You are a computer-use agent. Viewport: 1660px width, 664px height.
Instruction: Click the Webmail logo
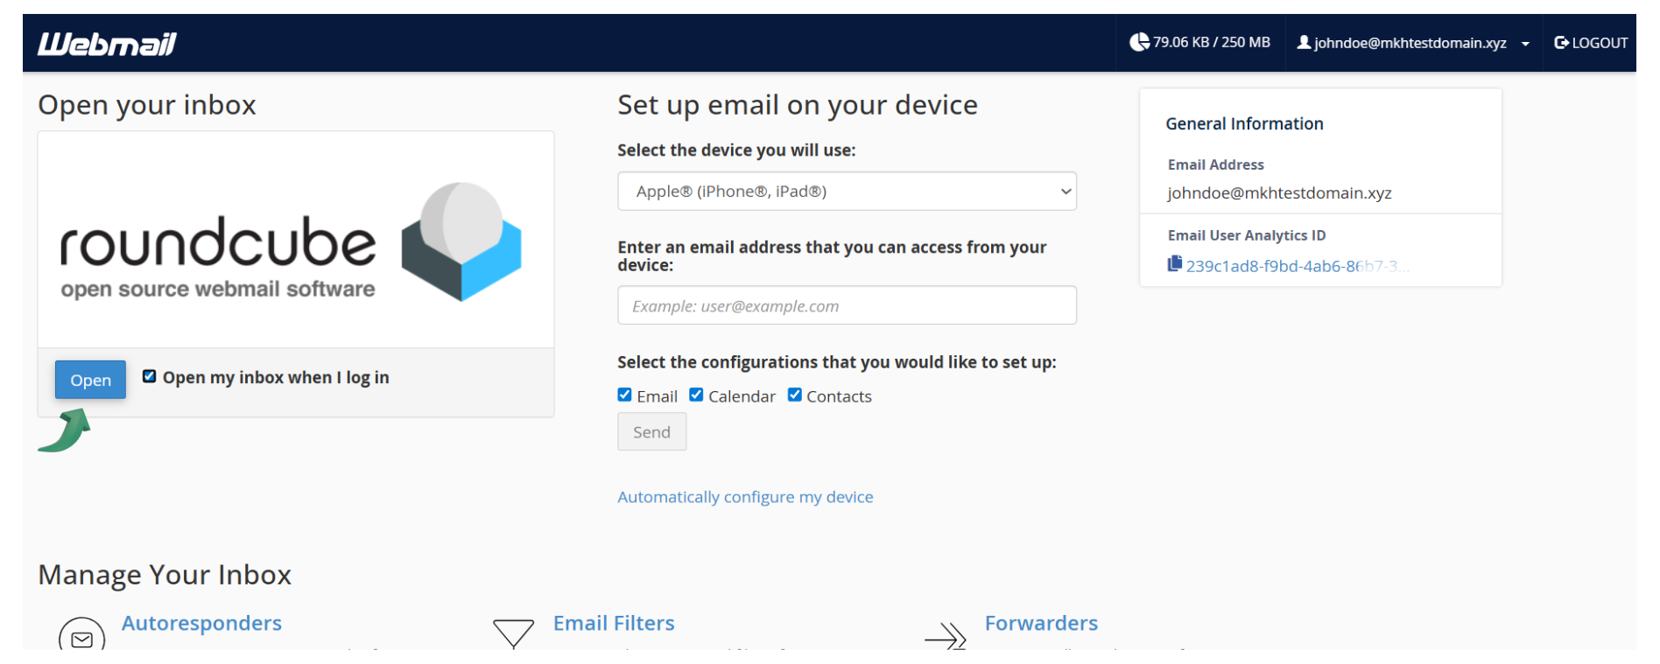pos(107,44)
